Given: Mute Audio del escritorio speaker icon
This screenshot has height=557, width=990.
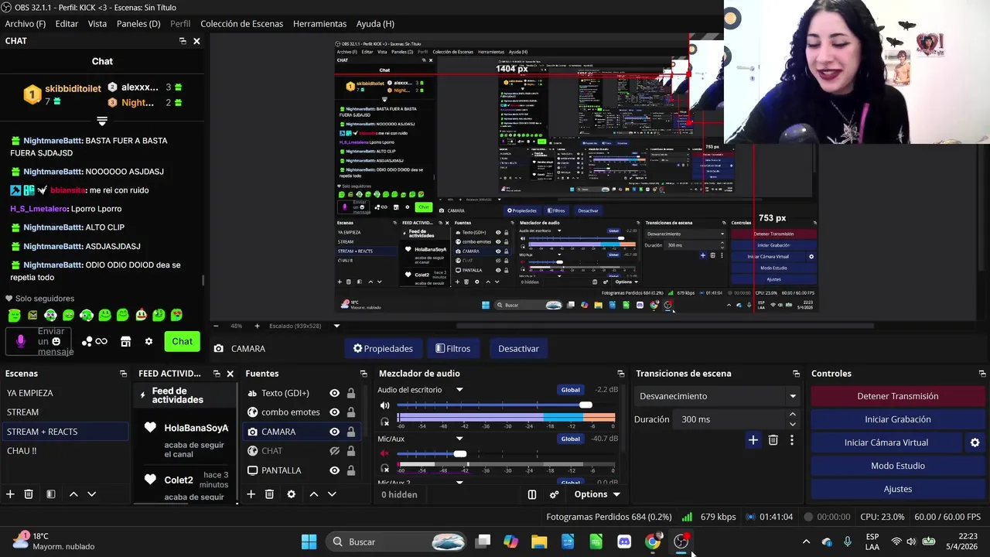Looking at the screenshot, I should pyautogui.click(x=384, y=405).
